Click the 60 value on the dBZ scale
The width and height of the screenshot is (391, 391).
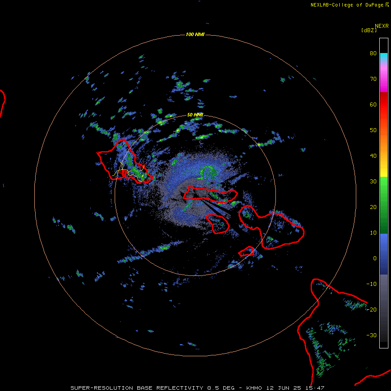(x=373, y=104)
